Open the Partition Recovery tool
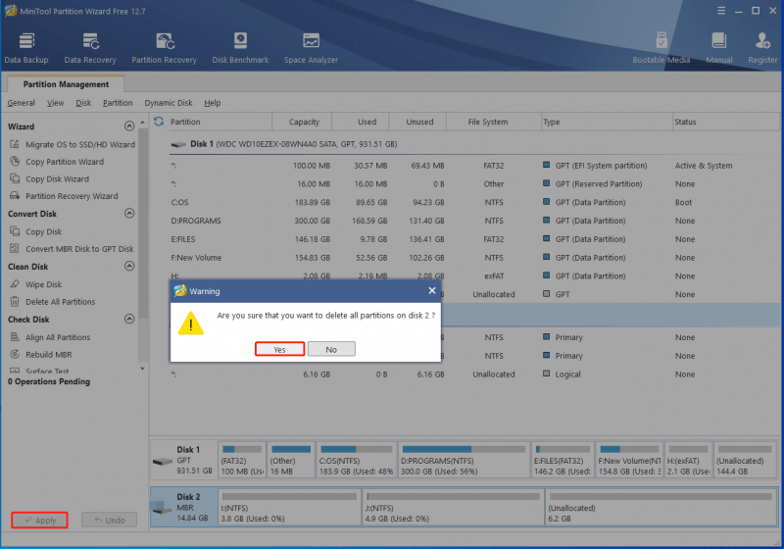 click(164, 48)
